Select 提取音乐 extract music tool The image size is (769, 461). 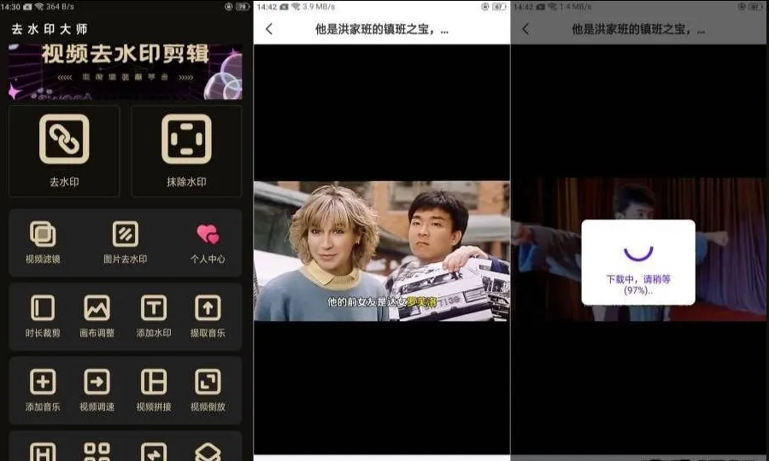[208, 317]
